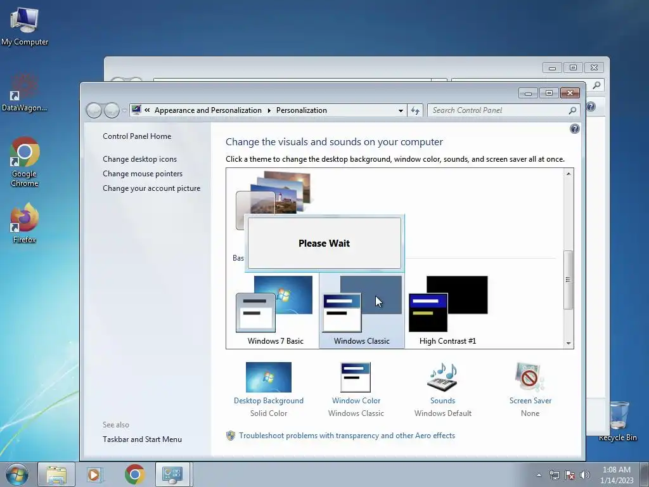Viewport: 649px width, 487px height.
Task: Show hidden system tray icons arrow
Action: (539, 475)
